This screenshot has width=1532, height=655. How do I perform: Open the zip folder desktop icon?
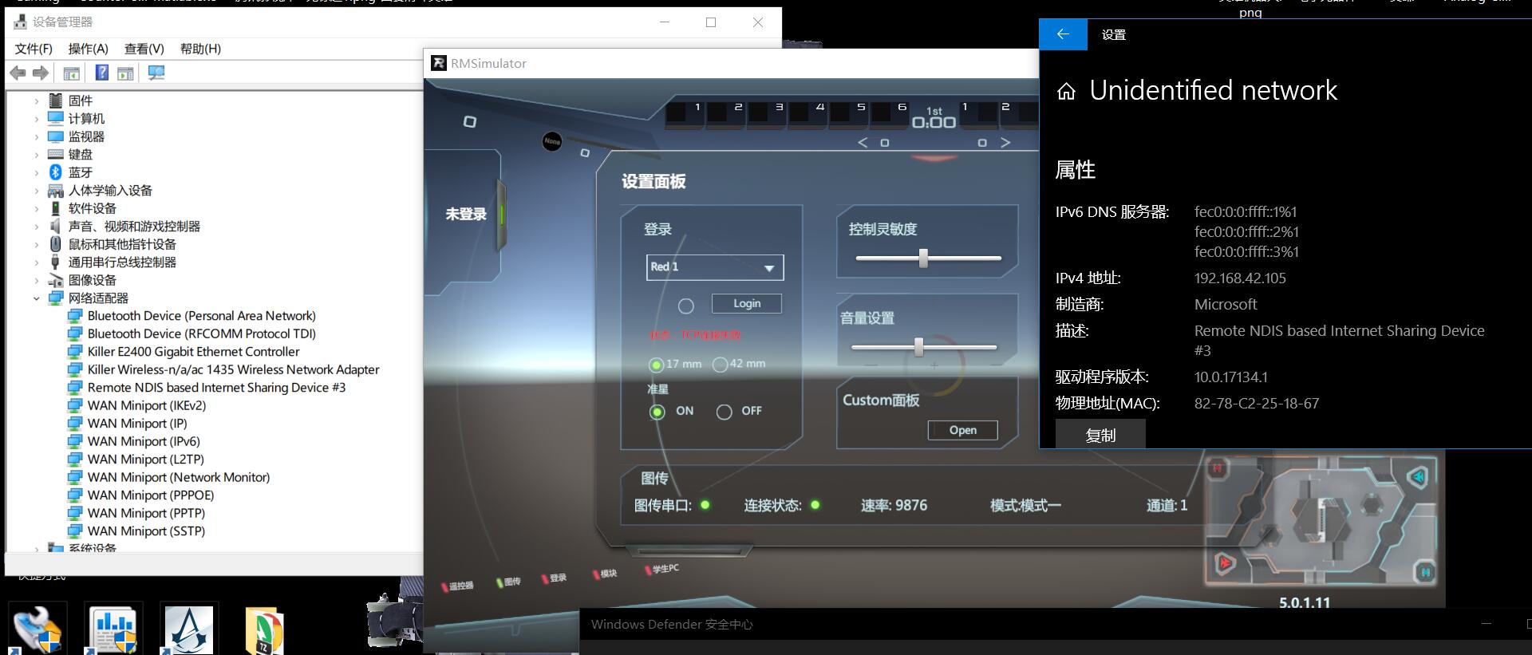click(x=264, y=630)
